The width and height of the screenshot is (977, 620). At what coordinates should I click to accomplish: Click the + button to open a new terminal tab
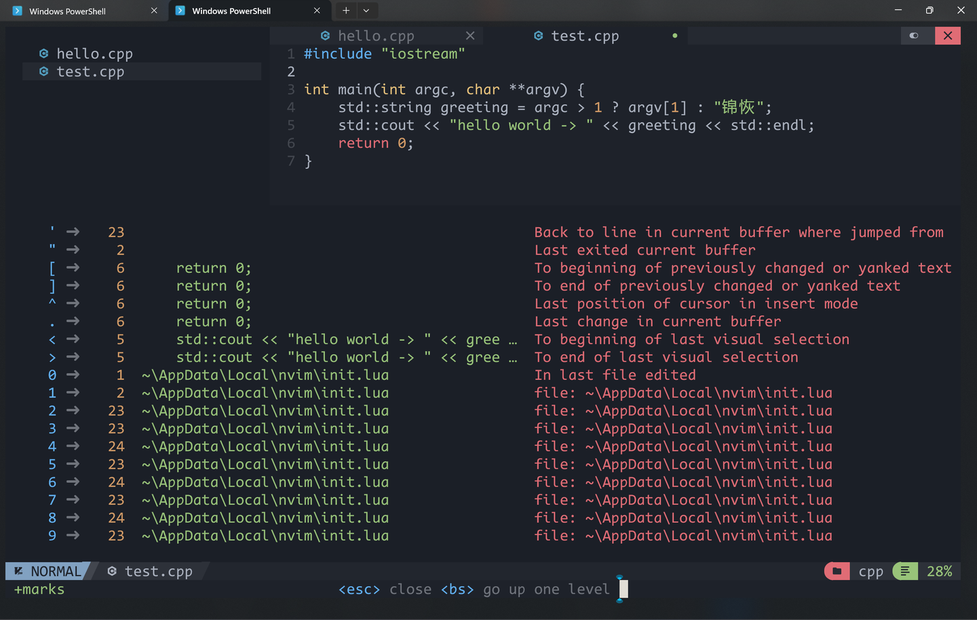click(346, 10)
